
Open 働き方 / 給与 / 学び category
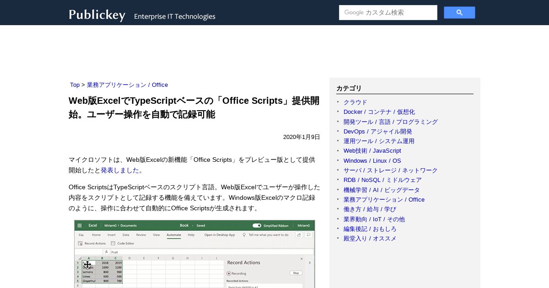coord(370,209)
